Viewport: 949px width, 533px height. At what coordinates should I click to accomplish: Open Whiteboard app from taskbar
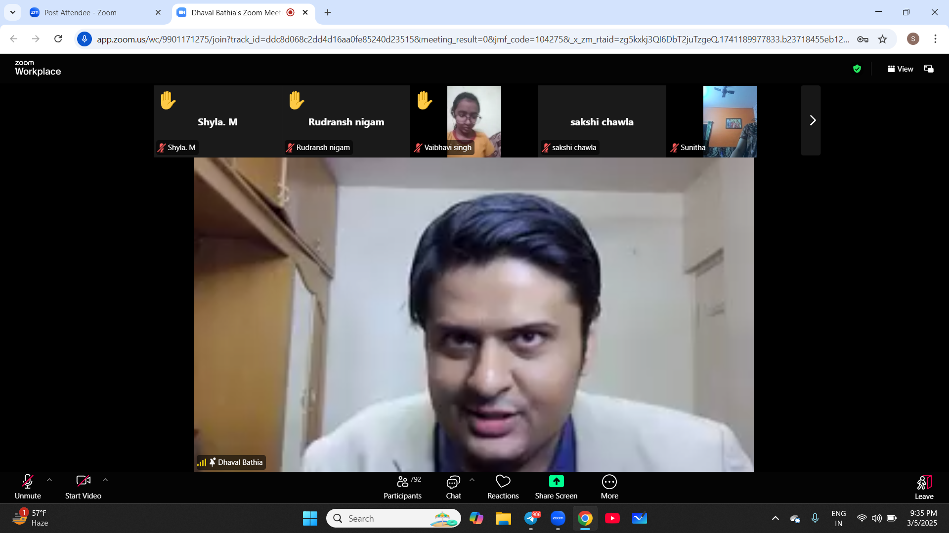[x=640, y=518]
